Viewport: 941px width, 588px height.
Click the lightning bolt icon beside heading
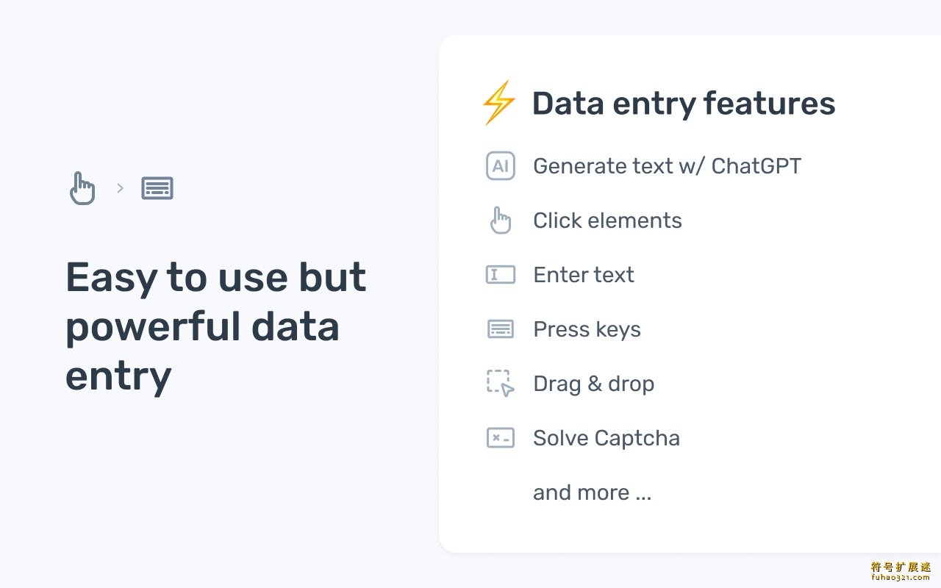pos(498,103)
